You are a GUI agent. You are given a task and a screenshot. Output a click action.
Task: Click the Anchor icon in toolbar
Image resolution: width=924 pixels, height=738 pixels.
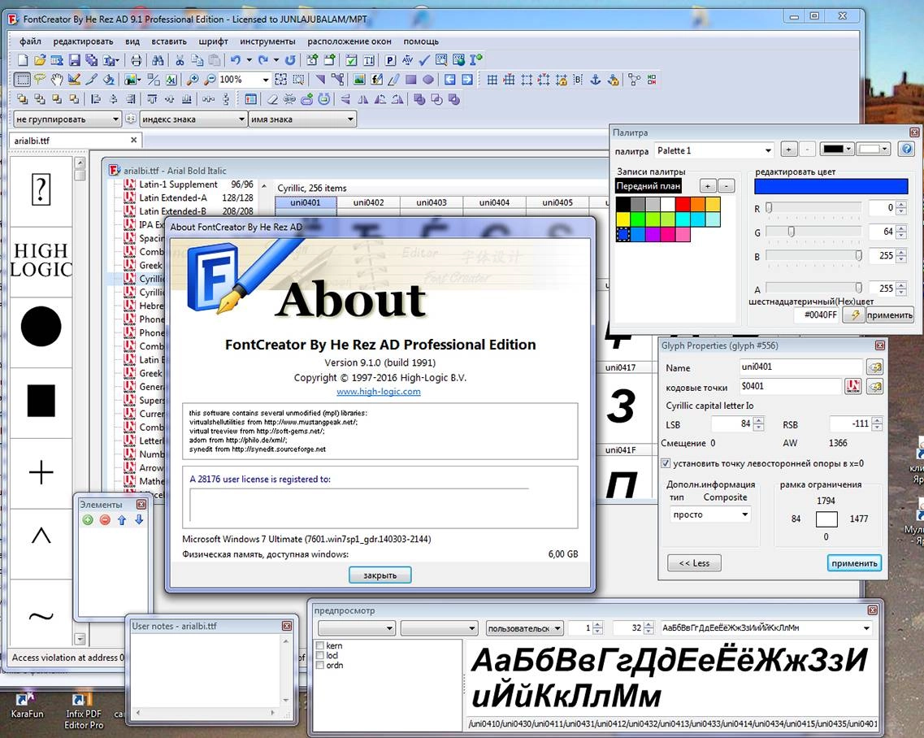[596, 80]
